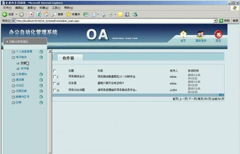Open the 讨论区 sidebar folder
Screen dimensions: 240x154
(x=18, y=86)
